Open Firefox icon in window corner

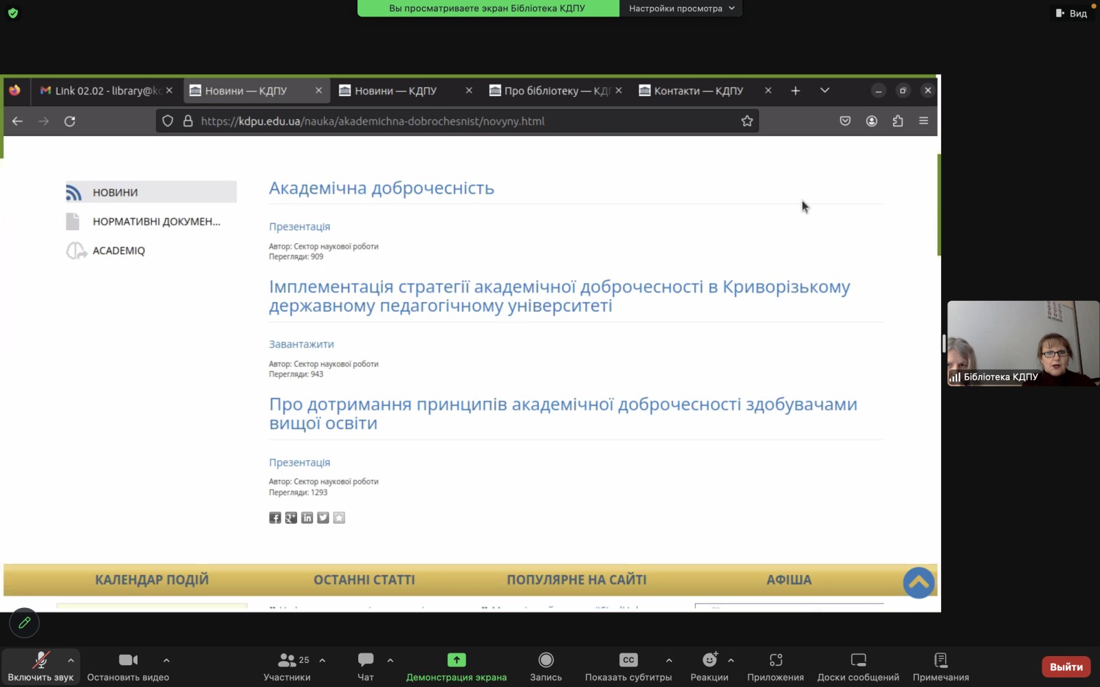click(x=14, y=90)
